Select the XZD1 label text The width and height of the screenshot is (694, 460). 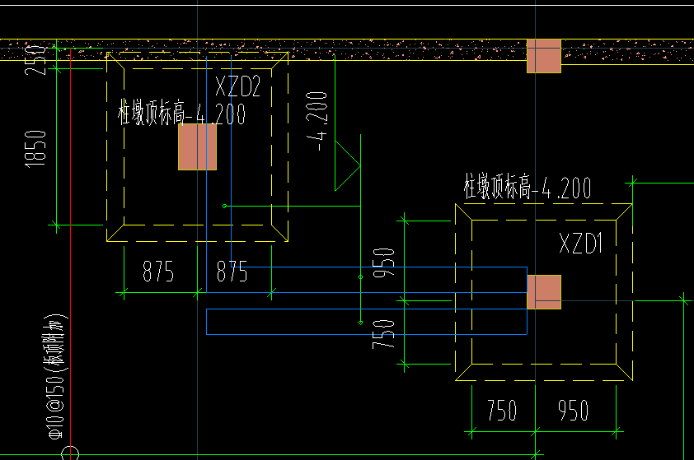(x=581, y=243)
